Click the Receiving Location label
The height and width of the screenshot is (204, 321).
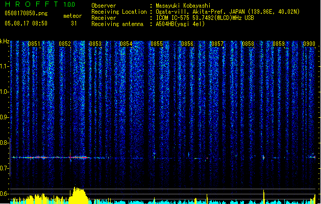click(x=119, y=12)
